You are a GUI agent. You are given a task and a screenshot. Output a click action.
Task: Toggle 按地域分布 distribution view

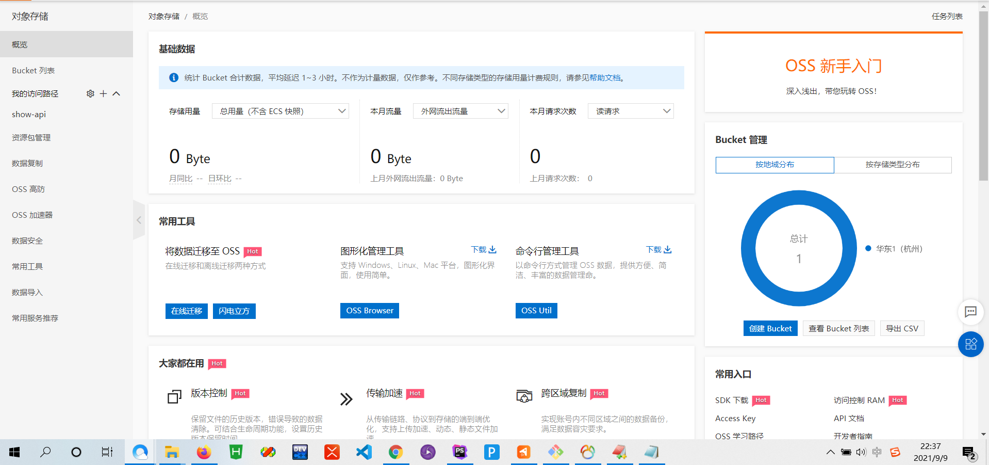tap(774, 165)
